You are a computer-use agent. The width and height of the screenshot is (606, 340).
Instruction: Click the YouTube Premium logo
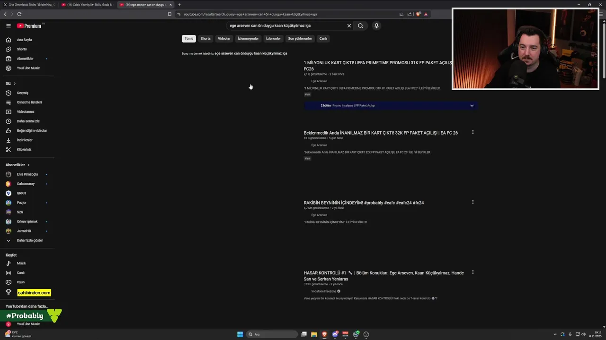point(29,26)
